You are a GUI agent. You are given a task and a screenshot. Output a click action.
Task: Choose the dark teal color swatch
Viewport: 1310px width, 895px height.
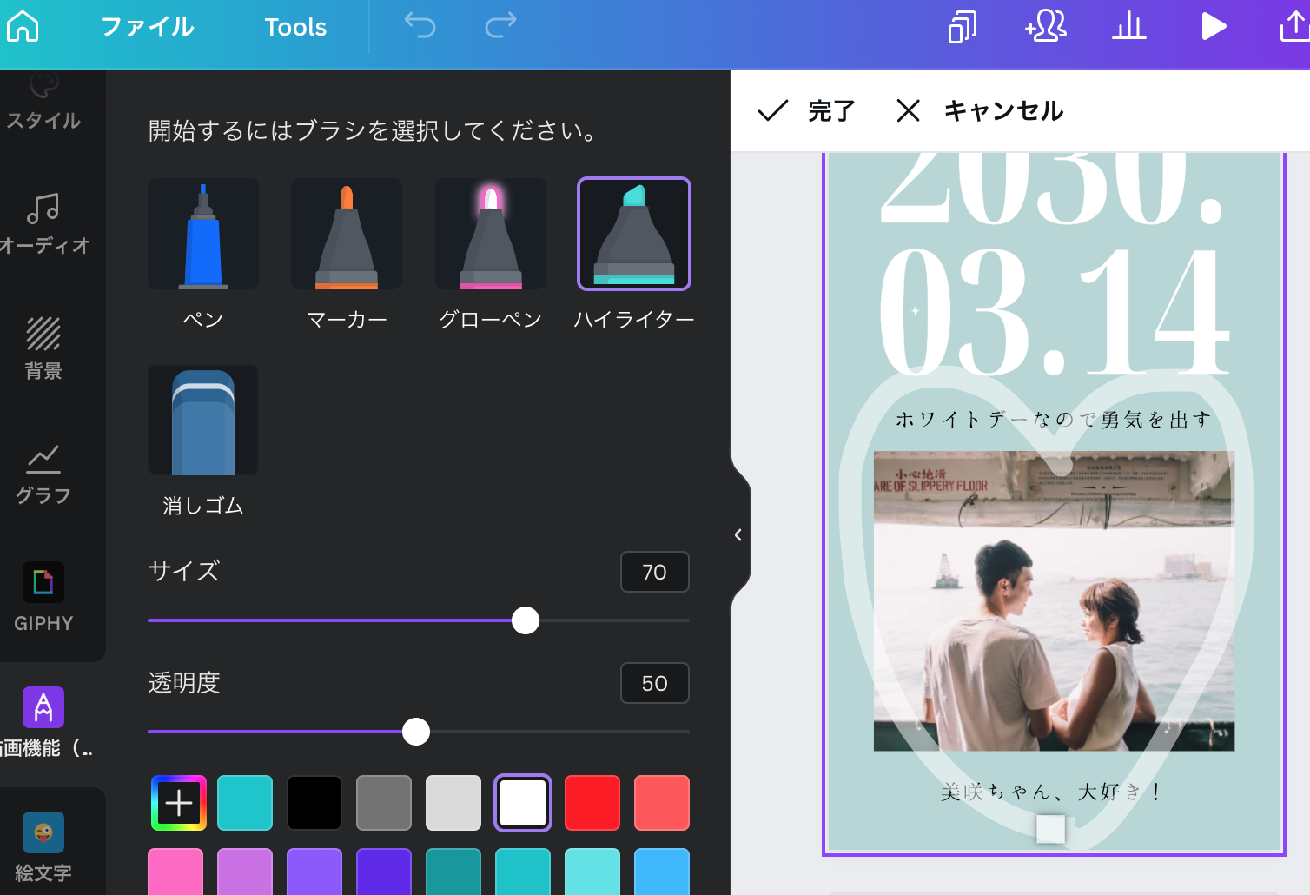click(x=453, y=872)
